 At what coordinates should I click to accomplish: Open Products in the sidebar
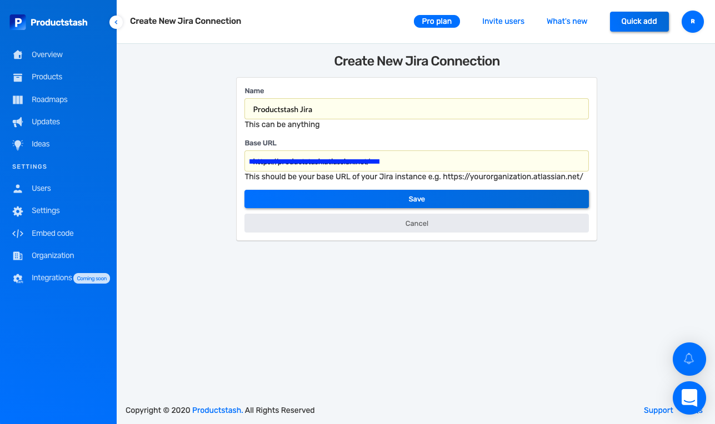point(47,77)
